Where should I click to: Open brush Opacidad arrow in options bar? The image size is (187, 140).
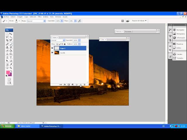click(62, 21)
